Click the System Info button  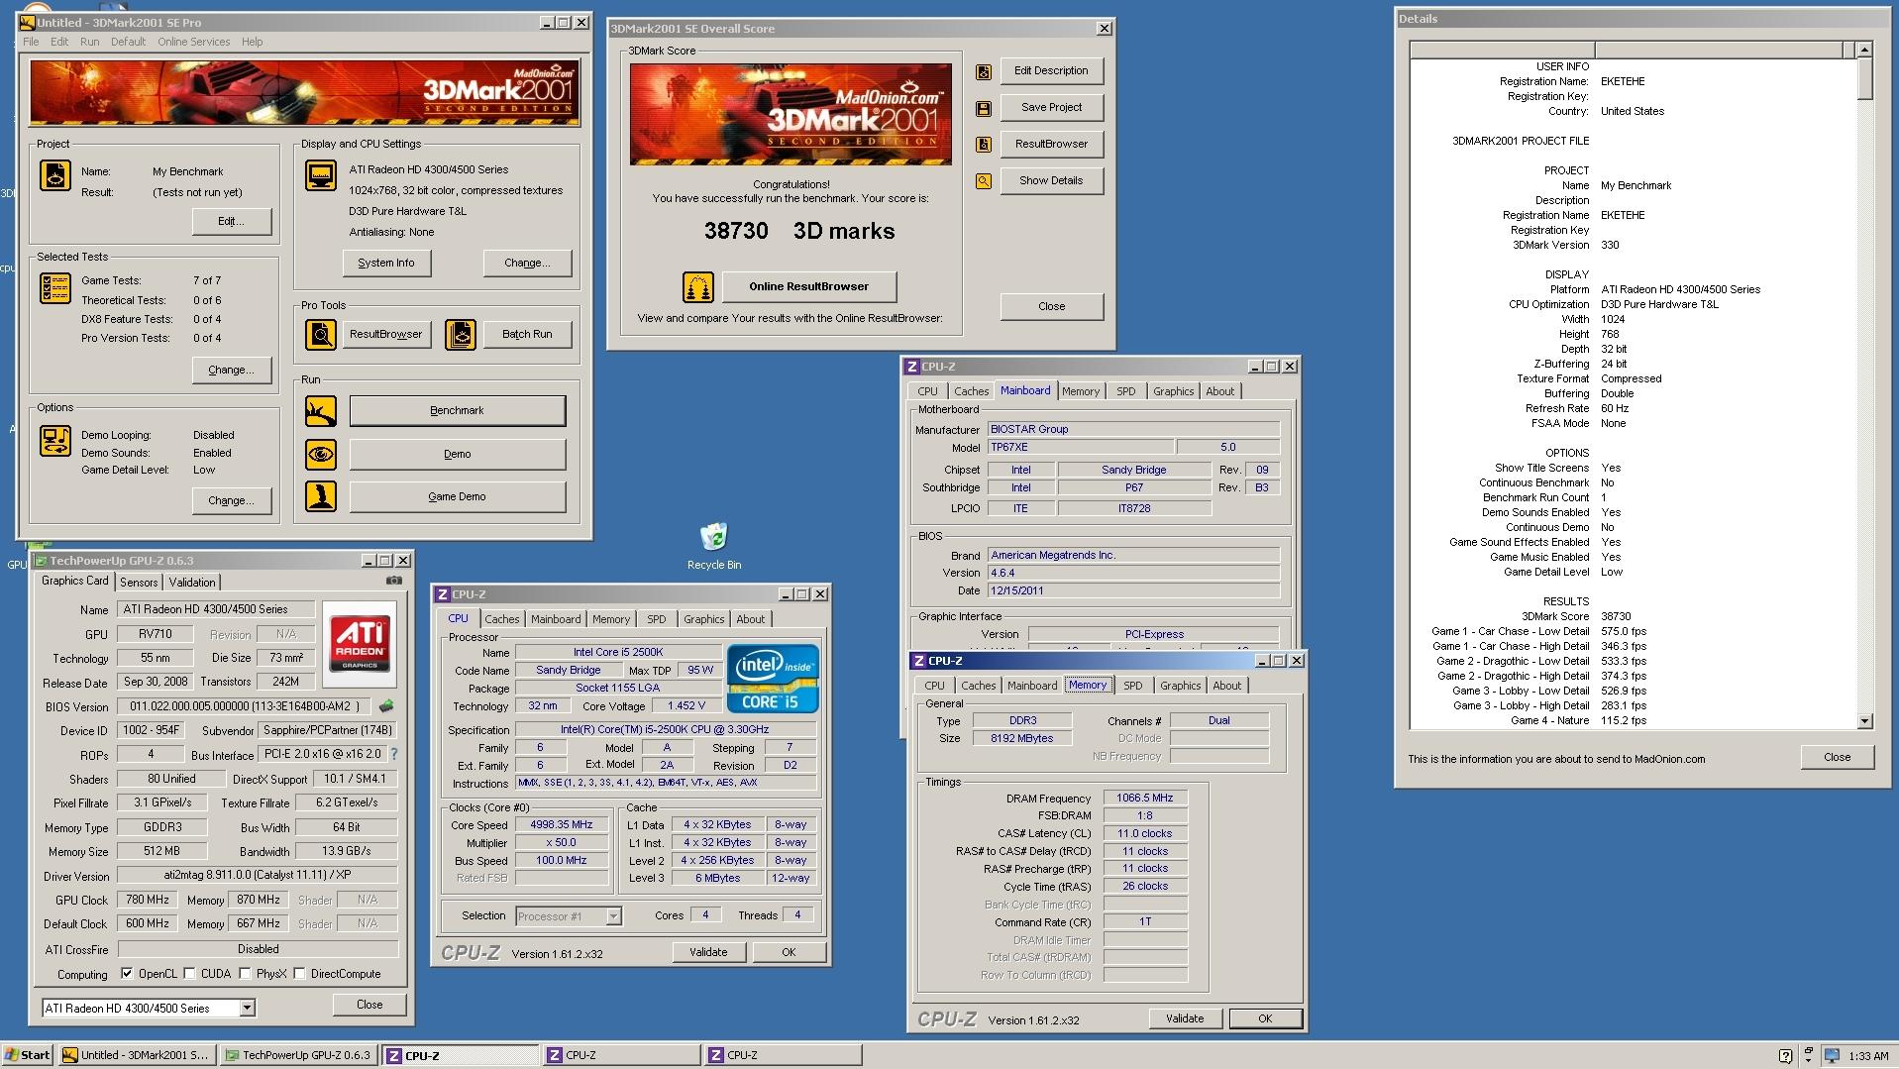point(386,264)
